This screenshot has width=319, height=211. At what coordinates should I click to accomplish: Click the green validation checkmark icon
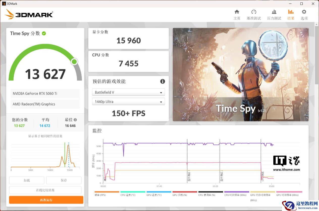pos(44,33)
